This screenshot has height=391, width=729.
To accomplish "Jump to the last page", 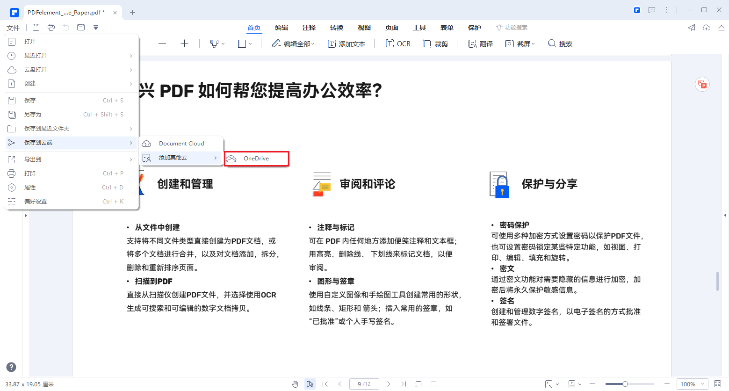I will click(404, 384).
